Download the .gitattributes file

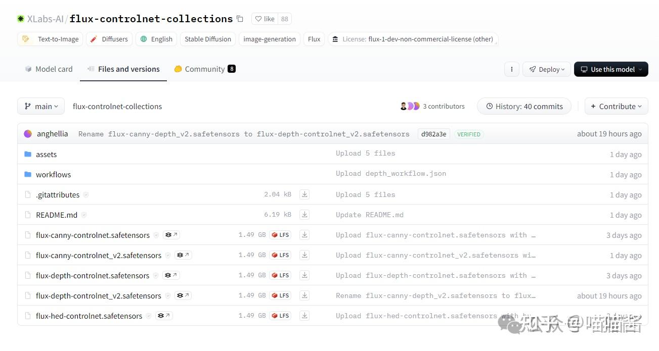(304, 194)
